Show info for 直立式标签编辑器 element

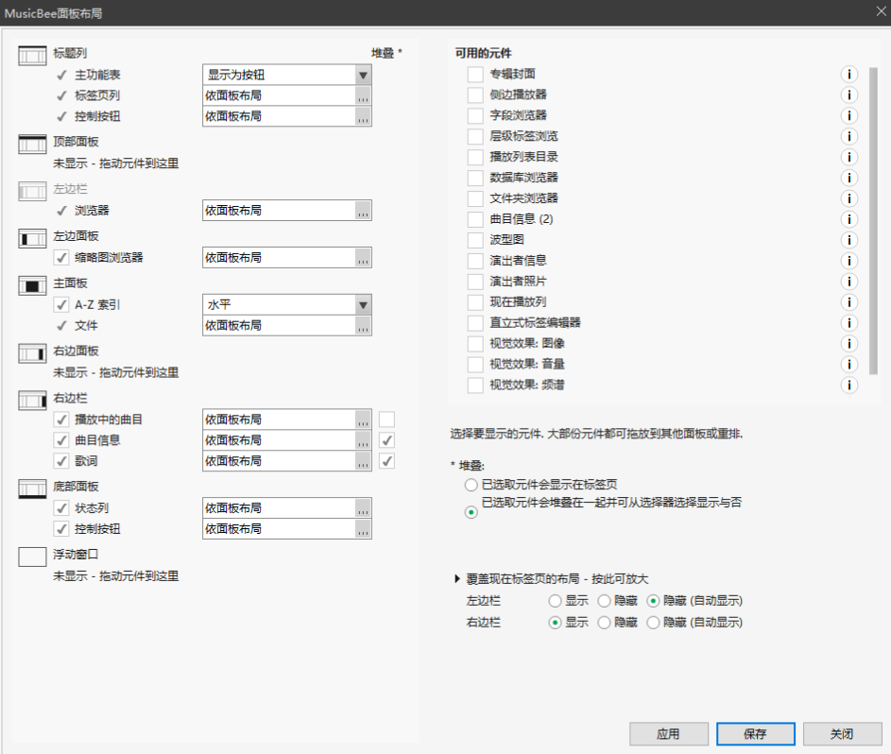tap(848, 323)
